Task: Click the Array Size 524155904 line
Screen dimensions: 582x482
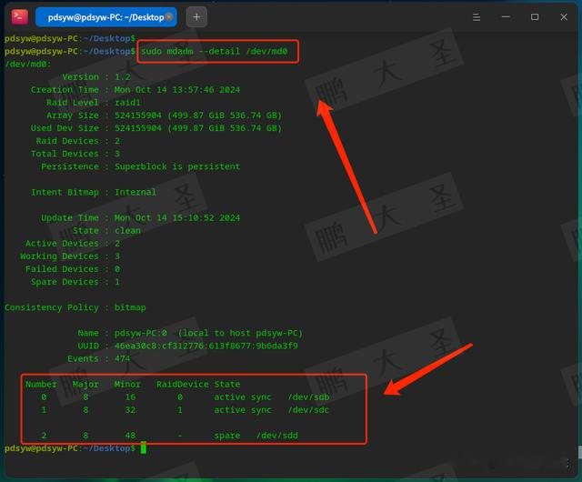Action: click(x=164, y=115)
